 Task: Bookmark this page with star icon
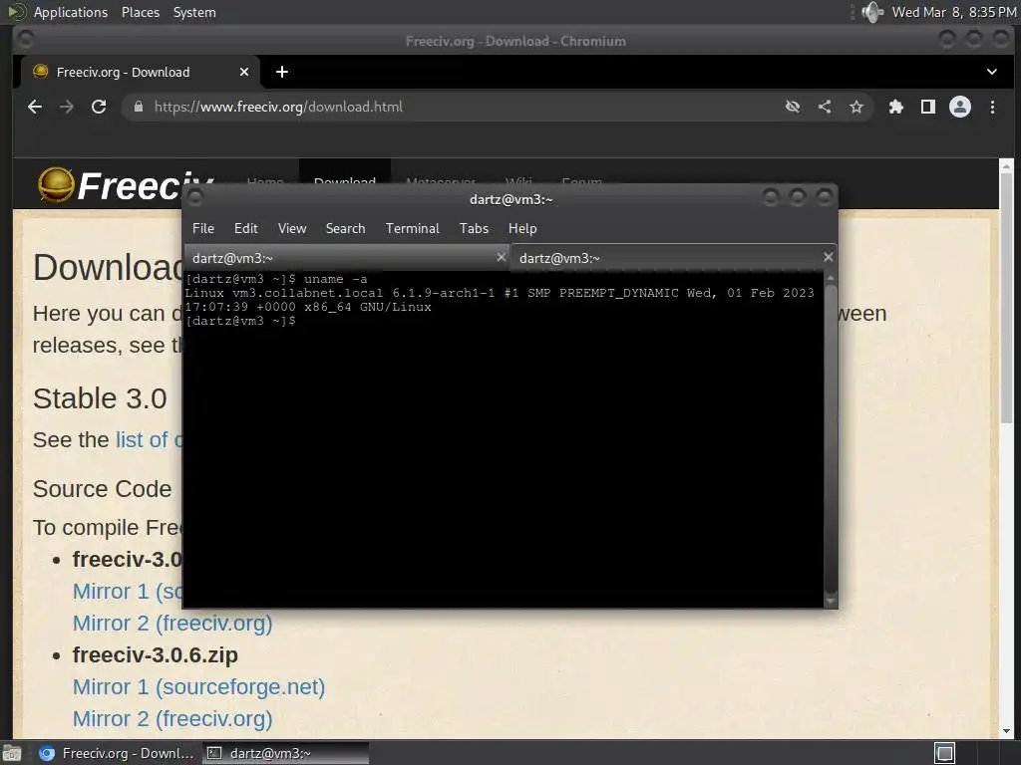click(856, 107)
